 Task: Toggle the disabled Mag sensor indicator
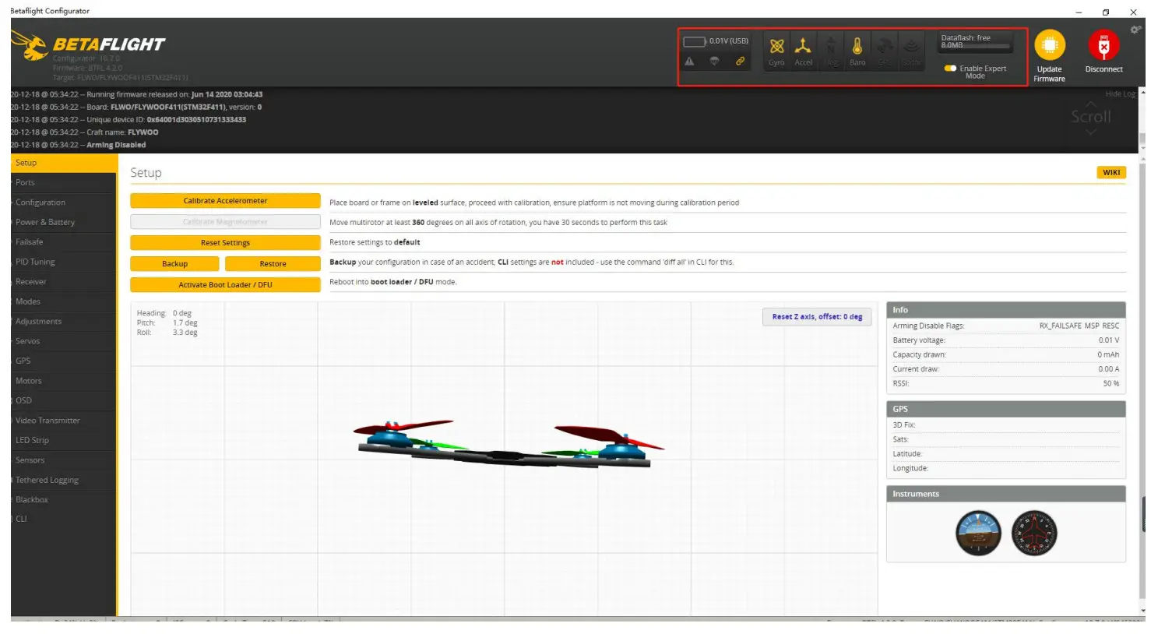point(830,48)
